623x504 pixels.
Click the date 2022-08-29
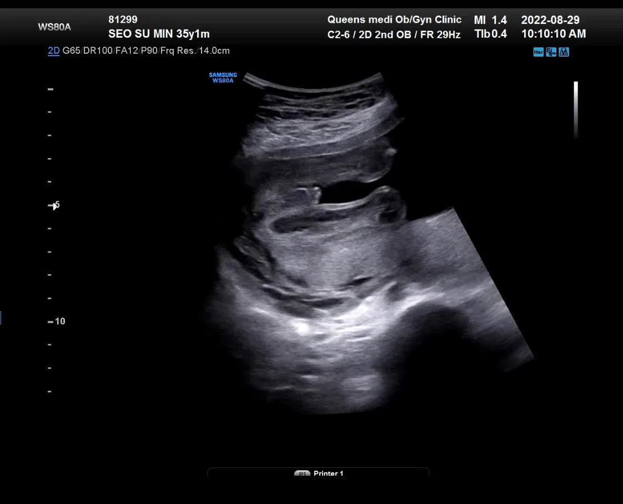point(550,20)
